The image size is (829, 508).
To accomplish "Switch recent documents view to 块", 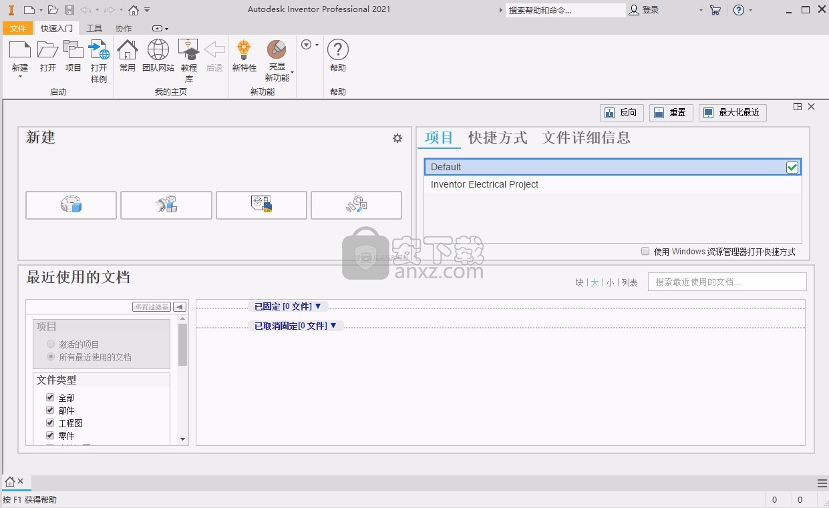I will coord(580,282).
